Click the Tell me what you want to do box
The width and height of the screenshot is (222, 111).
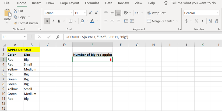click(193, 3)
